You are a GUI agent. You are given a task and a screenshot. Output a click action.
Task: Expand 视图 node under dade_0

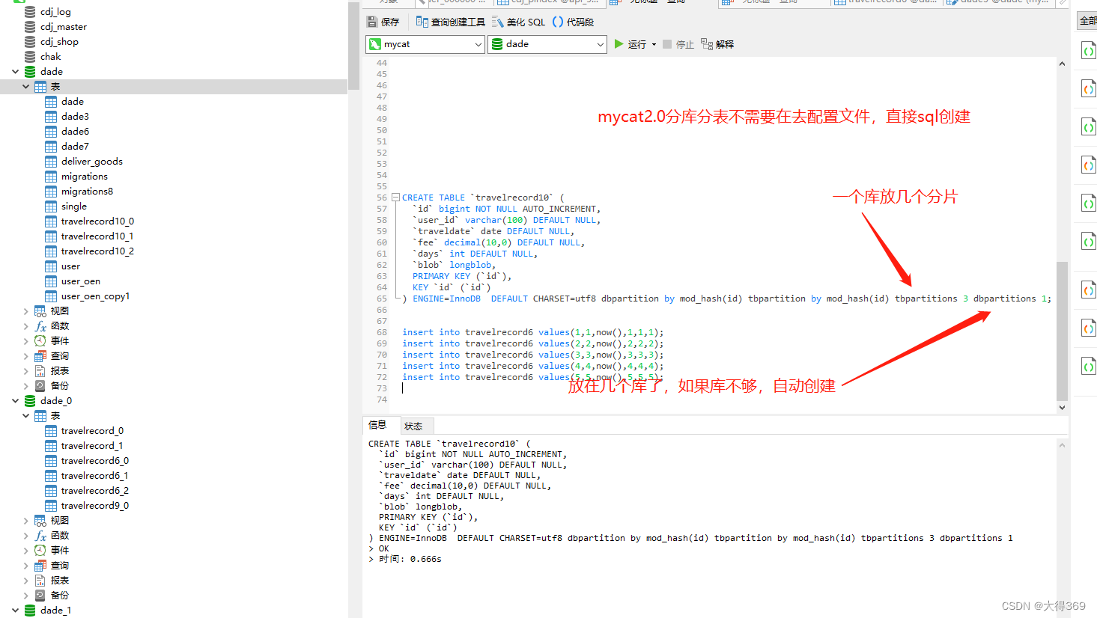click(26, 521)
